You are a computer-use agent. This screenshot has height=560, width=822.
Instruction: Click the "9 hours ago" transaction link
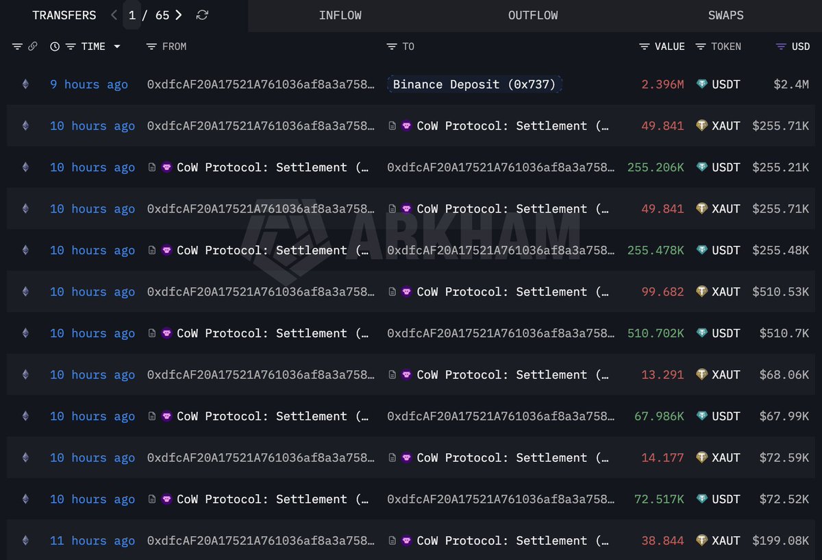[x=89, y=84]
